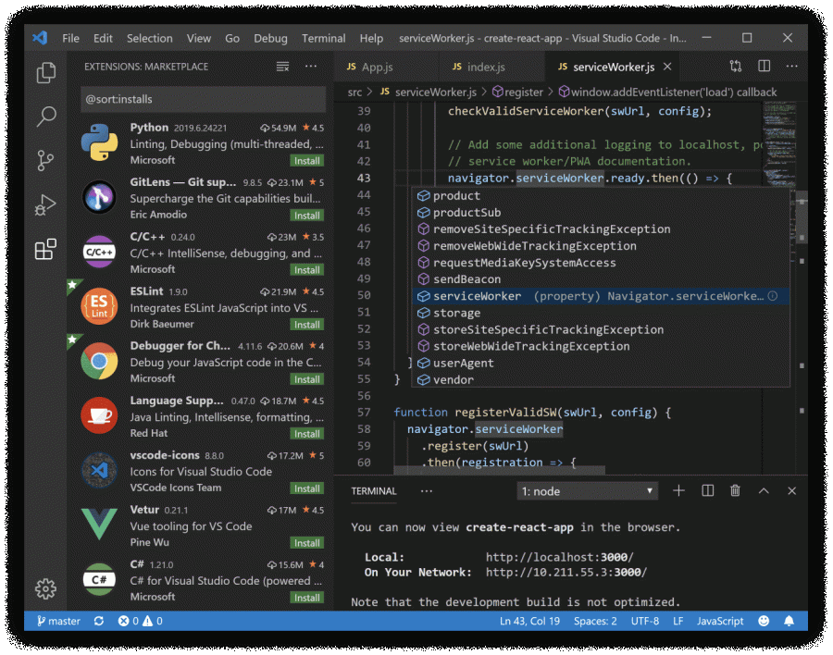The width and height of the screenshot is (833, 655).
Task: Select 'userAgent' autocomplete suggestion
Action: [601, 363]
